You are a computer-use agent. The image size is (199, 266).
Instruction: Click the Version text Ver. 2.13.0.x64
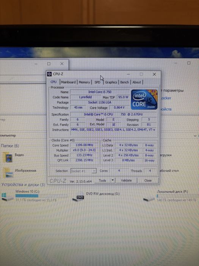80,181
